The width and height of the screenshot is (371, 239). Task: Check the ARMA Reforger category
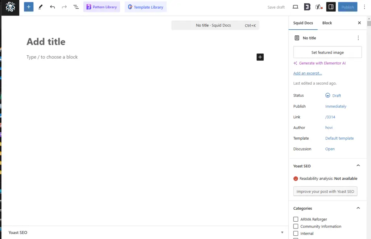click(x=296, y=219)
